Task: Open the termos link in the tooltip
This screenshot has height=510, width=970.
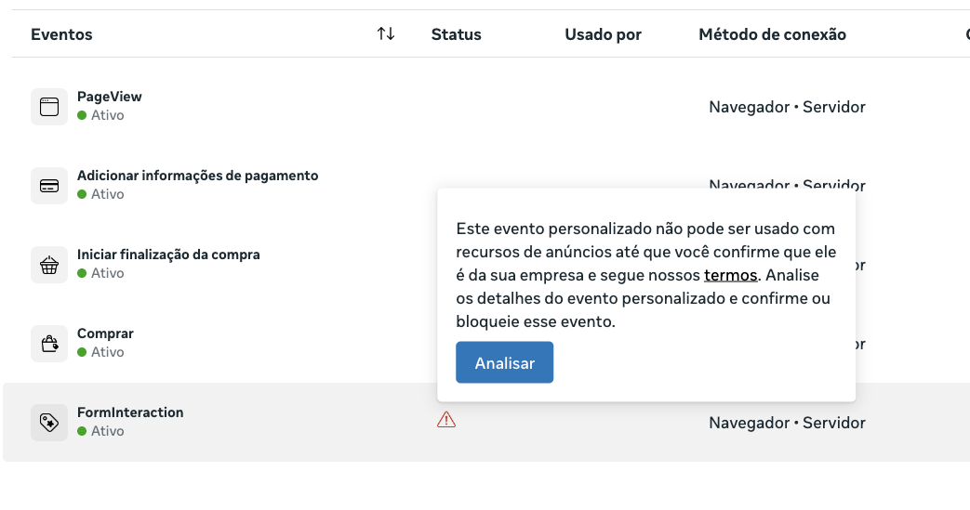Action: (x=731, y=275)
